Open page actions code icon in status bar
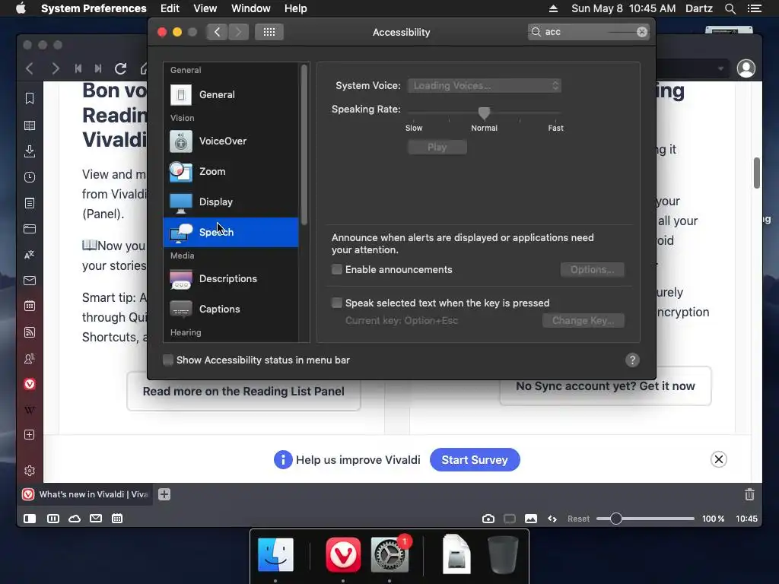779x584 pixels. tap(552, 519)
